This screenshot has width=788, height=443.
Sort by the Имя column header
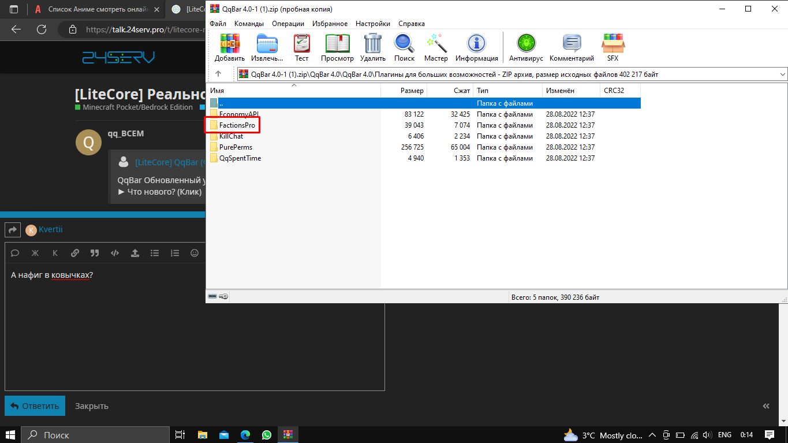293,91
